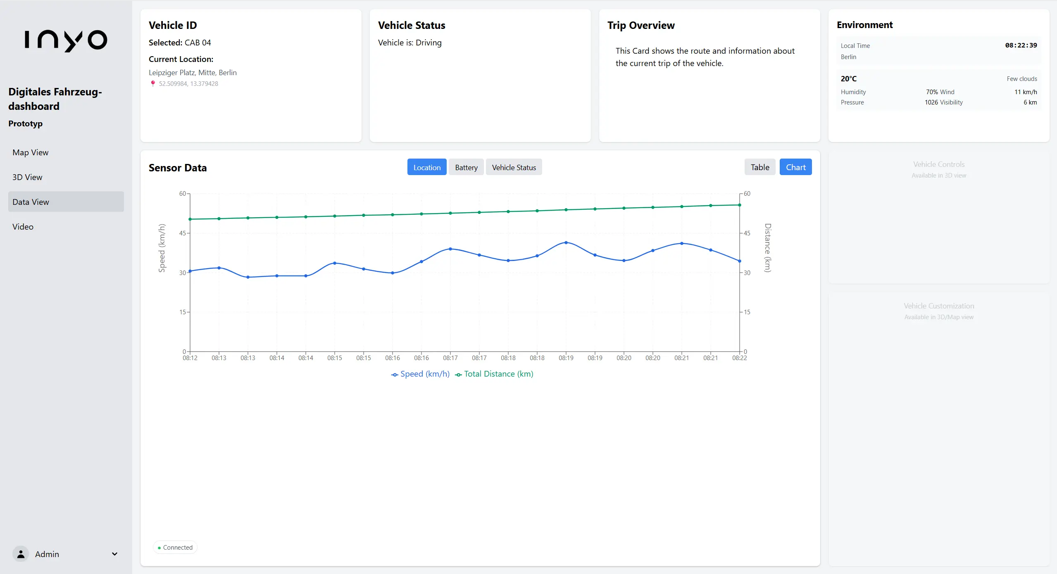
Task: Toggle Total Distance (km) legend entry
Action: [x=494, y=374]
